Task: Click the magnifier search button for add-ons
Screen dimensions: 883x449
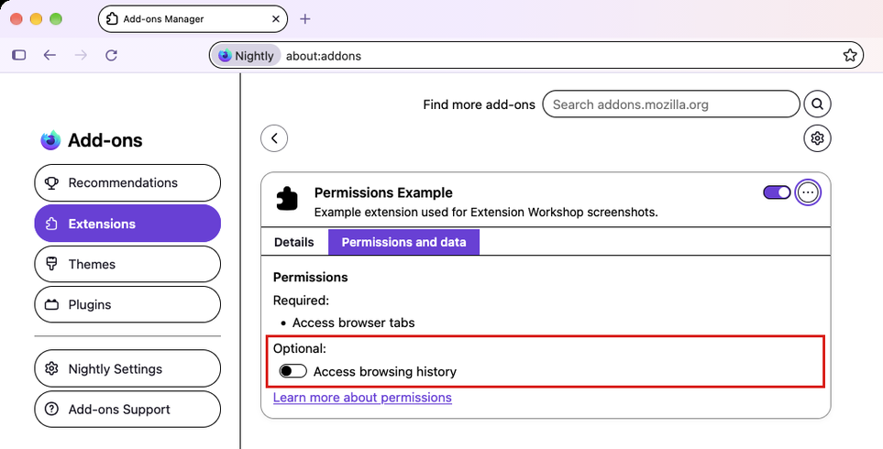Action: 818,104
